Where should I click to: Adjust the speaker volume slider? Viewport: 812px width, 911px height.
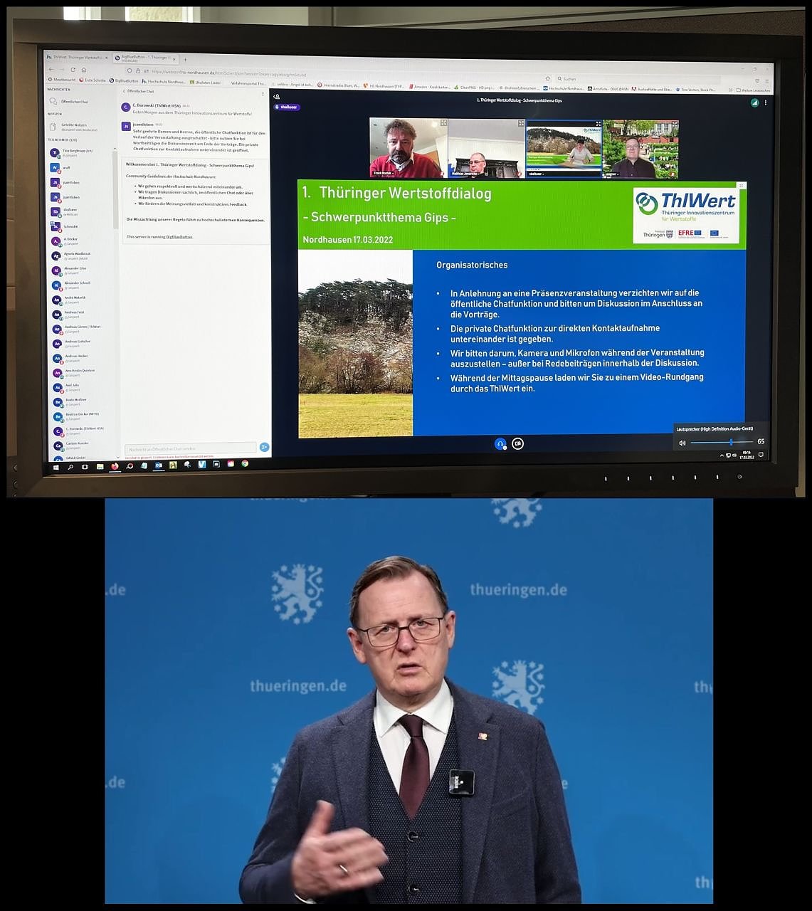(x=731, y=442)
